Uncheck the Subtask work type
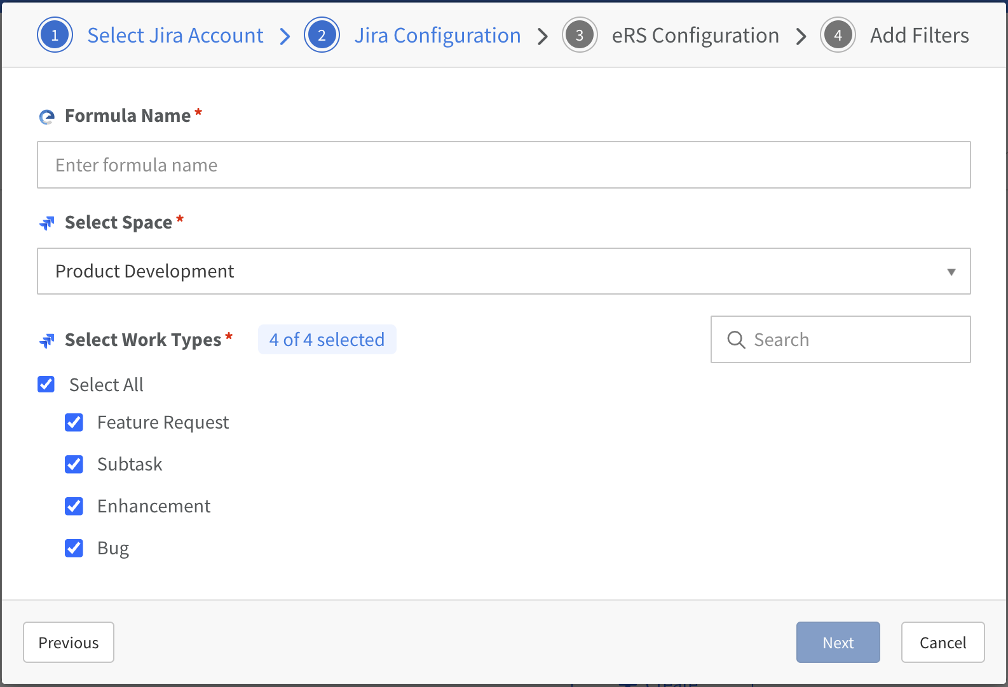Screen dimensions: 1008x687 (x=74, y=464)
